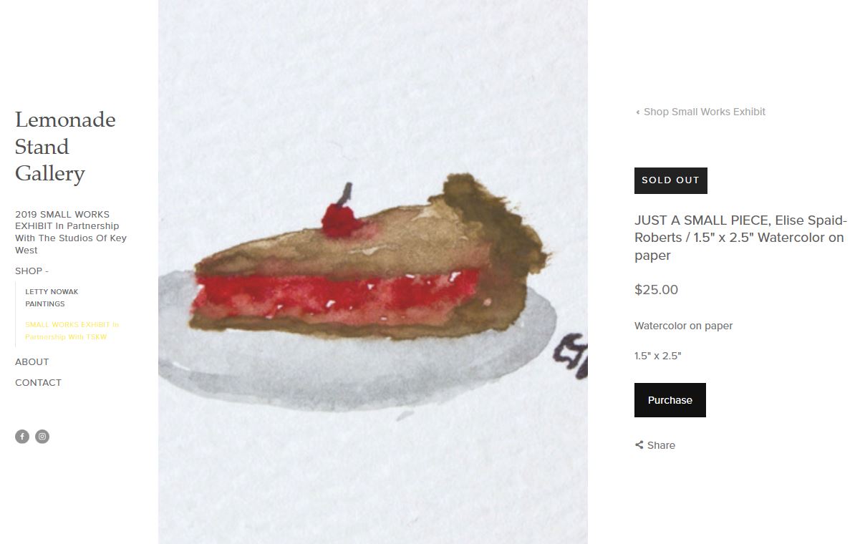Viewport: 860px width, 544px height.
Task: Return to Shop Small Works Exhibit
Action: click(x=705, y=112)
